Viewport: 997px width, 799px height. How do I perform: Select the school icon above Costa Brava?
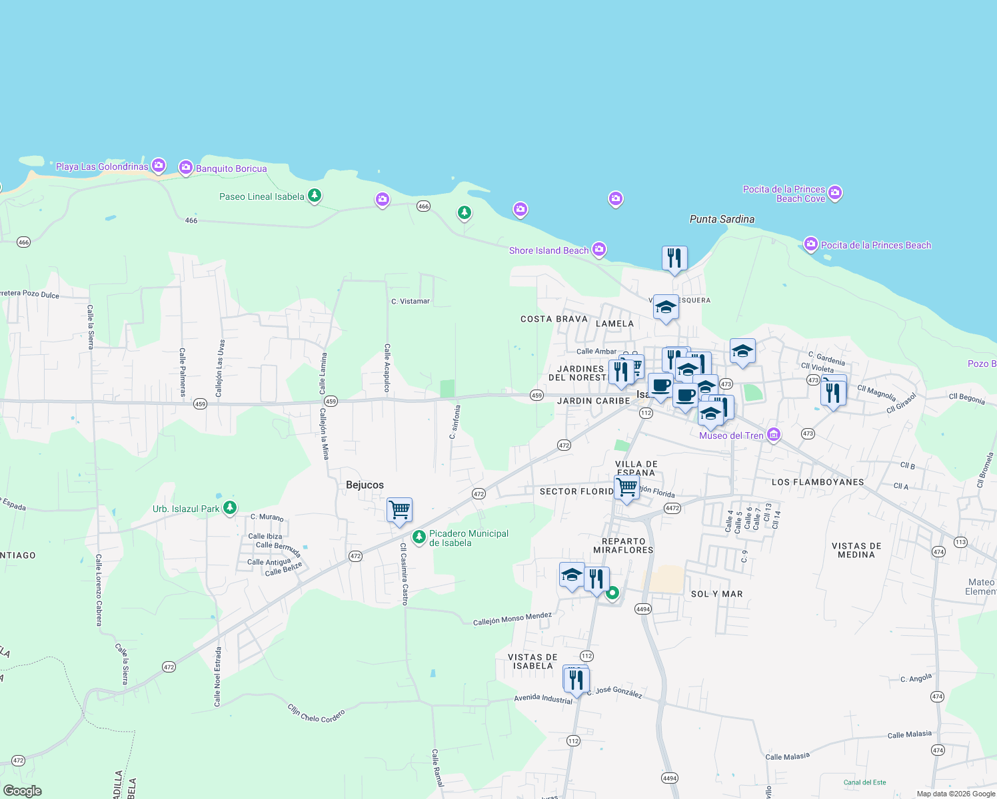tap(666, 307)
